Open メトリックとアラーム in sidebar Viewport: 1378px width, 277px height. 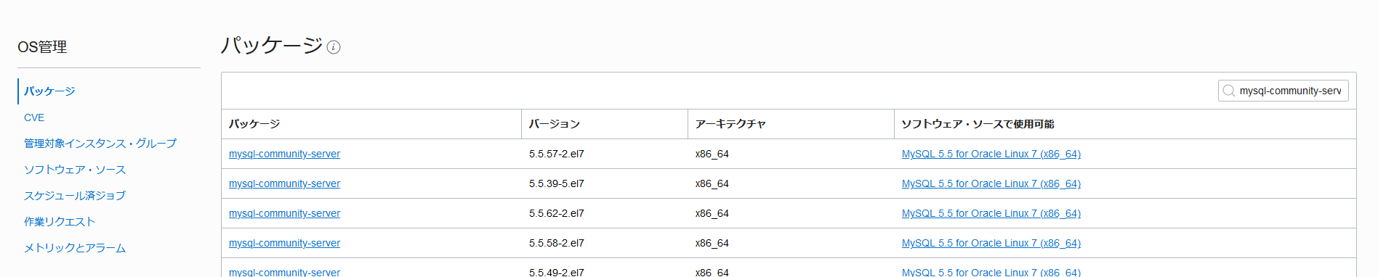click(x=75, y=248)
